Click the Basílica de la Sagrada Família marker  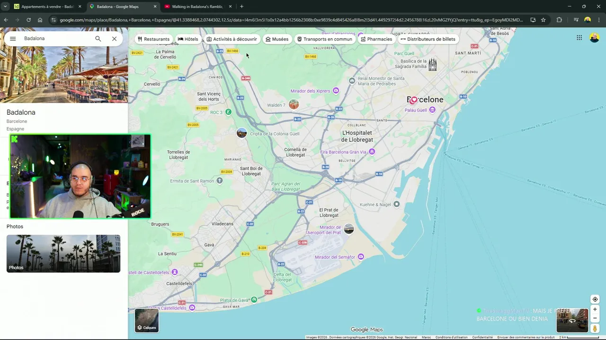click(432, 64)
